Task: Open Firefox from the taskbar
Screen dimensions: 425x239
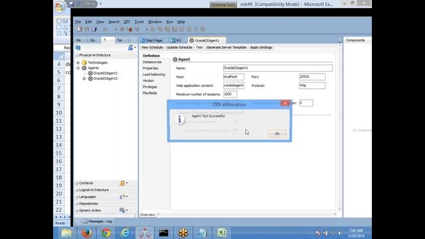Action: (x=86, y=233)
